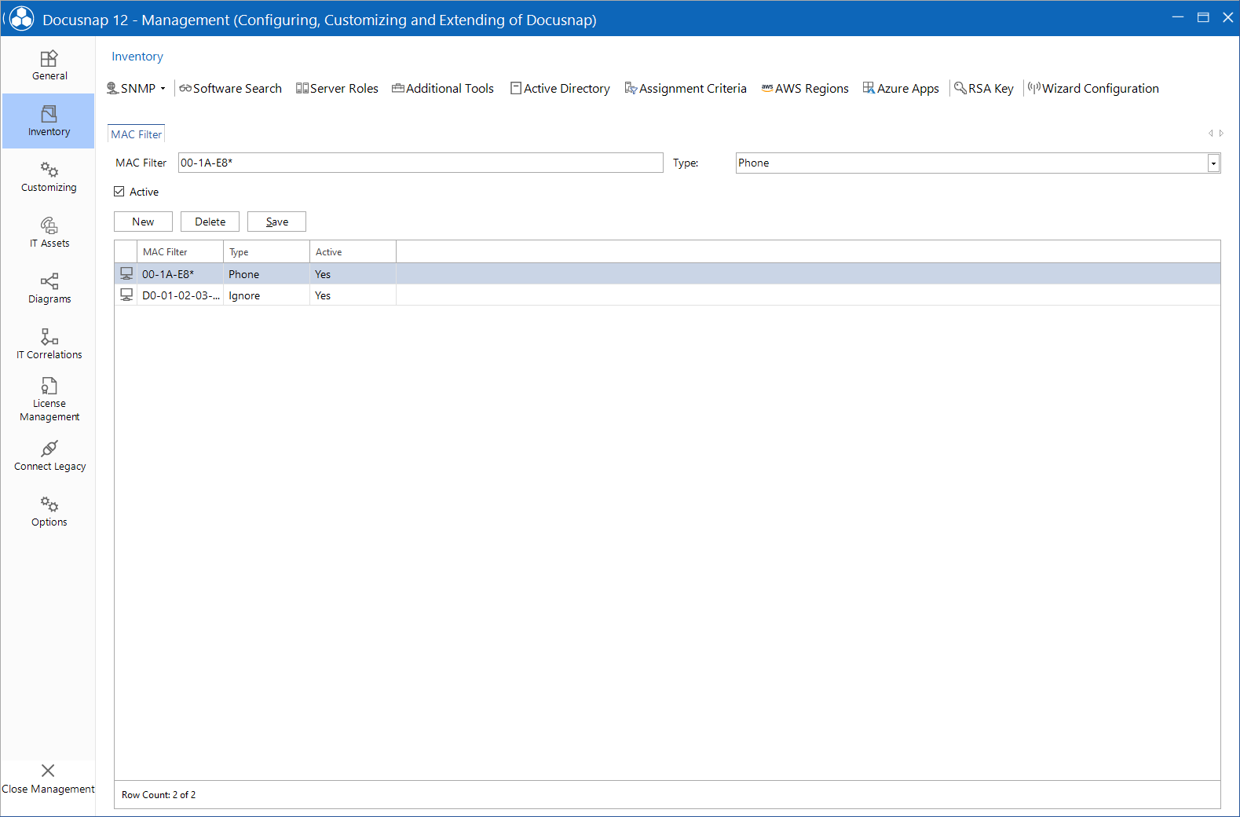Screen dimensions: 1240x817
Task: Click the Row Count: 2 of 2 status
Action: click(159, 794)
